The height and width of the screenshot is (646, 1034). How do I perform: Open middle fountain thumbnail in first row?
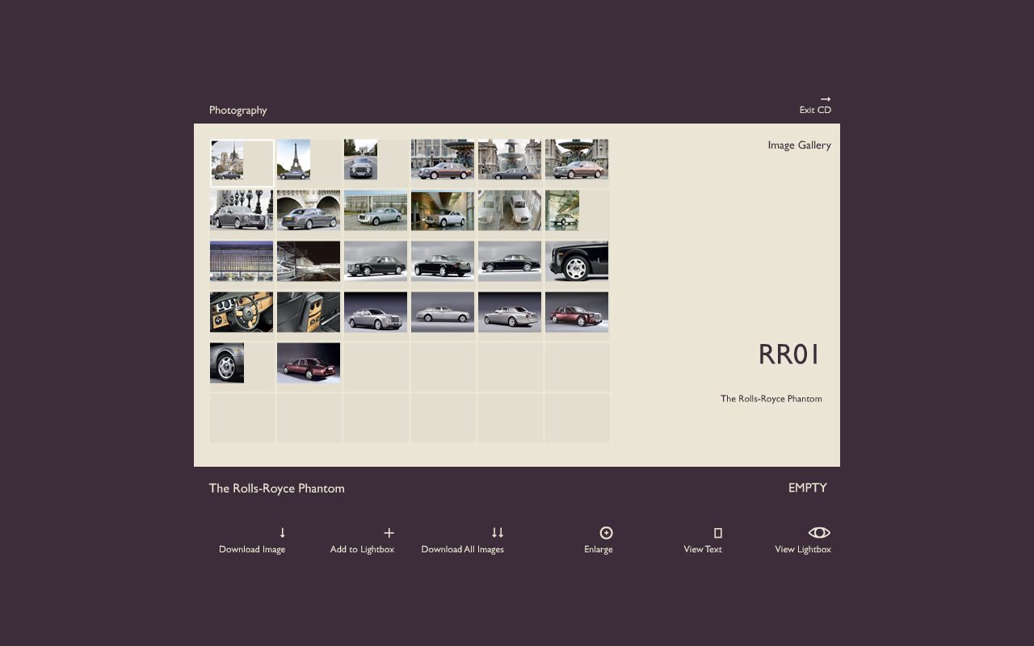click(x=510, y=160)
